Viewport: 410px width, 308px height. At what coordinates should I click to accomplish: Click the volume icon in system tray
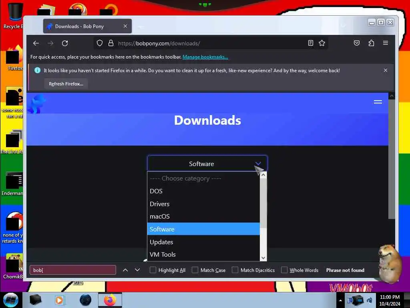370,300
